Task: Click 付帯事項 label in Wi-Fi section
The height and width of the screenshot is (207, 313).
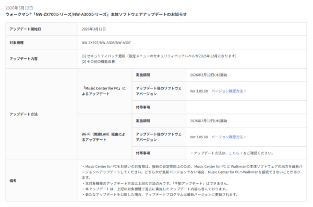Action: (143, 153)
